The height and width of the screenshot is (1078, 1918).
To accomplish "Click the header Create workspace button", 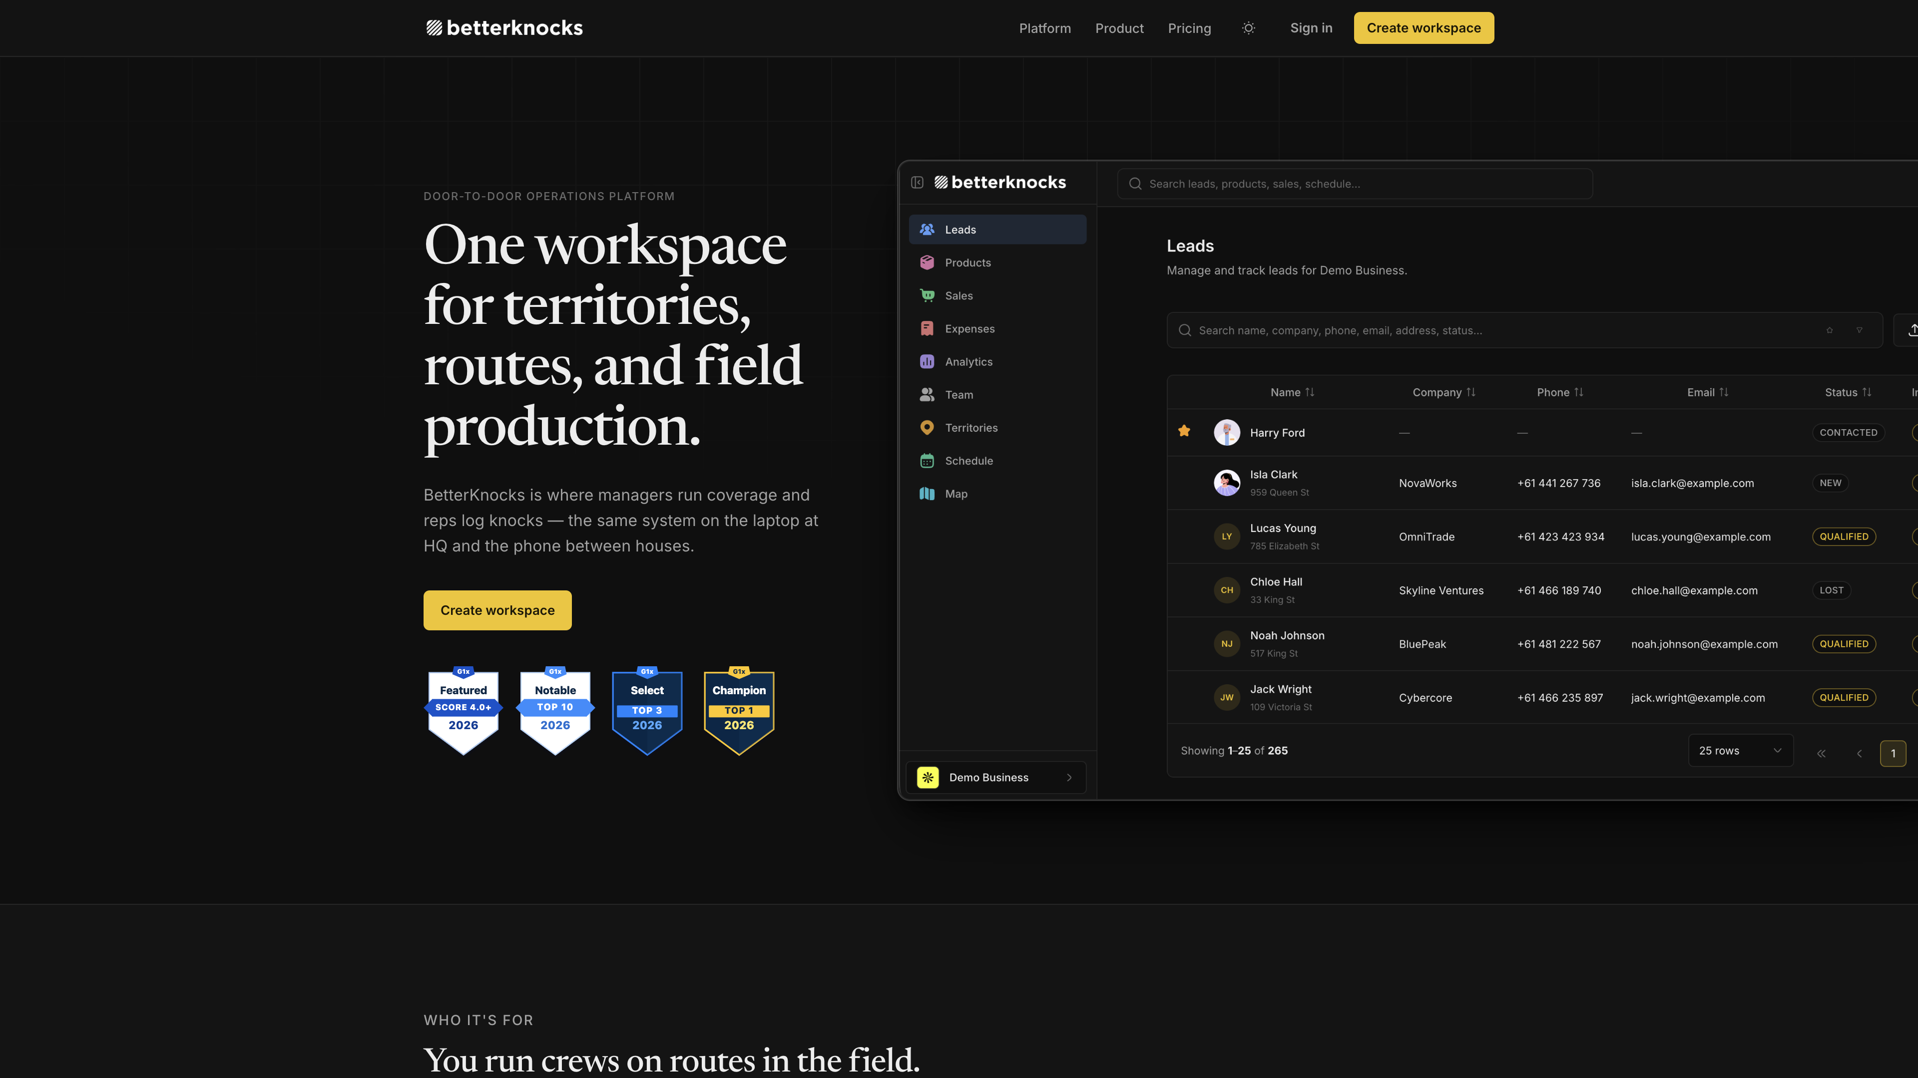I will point(1424,27).
